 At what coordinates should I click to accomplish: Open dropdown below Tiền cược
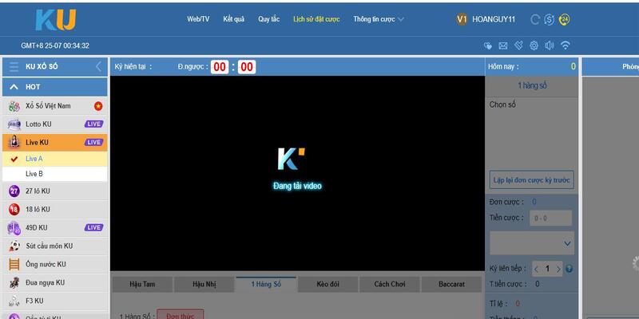pos(532,243)
